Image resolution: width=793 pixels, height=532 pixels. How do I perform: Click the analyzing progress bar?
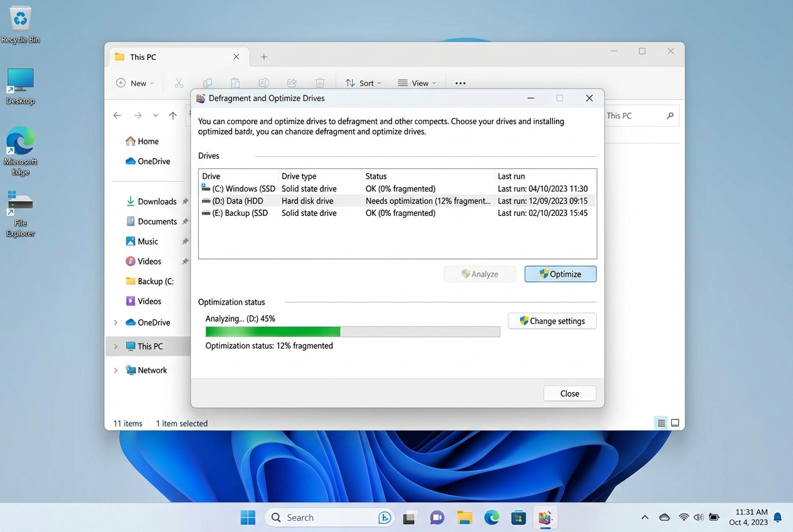pyautogui.click(x=353, y=332)
